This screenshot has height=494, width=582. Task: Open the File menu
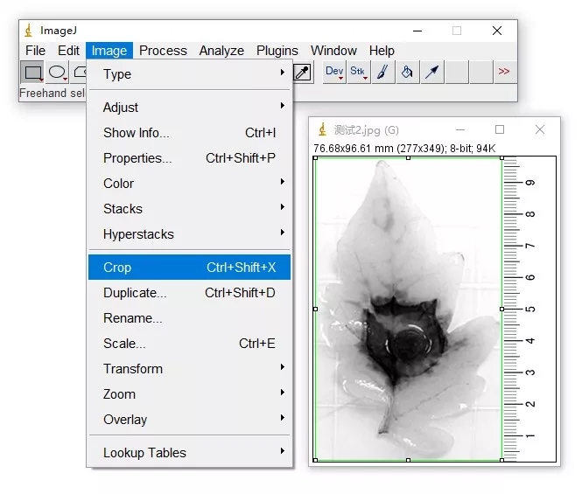point(35,51)
